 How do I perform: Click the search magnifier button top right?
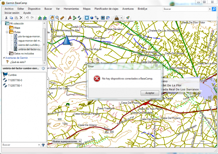[214, 9]
